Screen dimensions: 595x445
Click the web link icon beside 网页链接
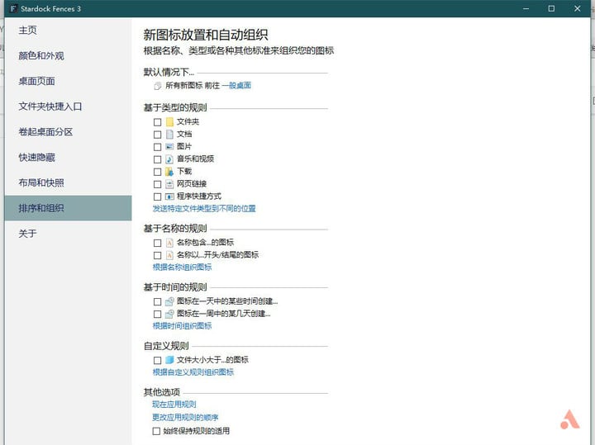169,184
